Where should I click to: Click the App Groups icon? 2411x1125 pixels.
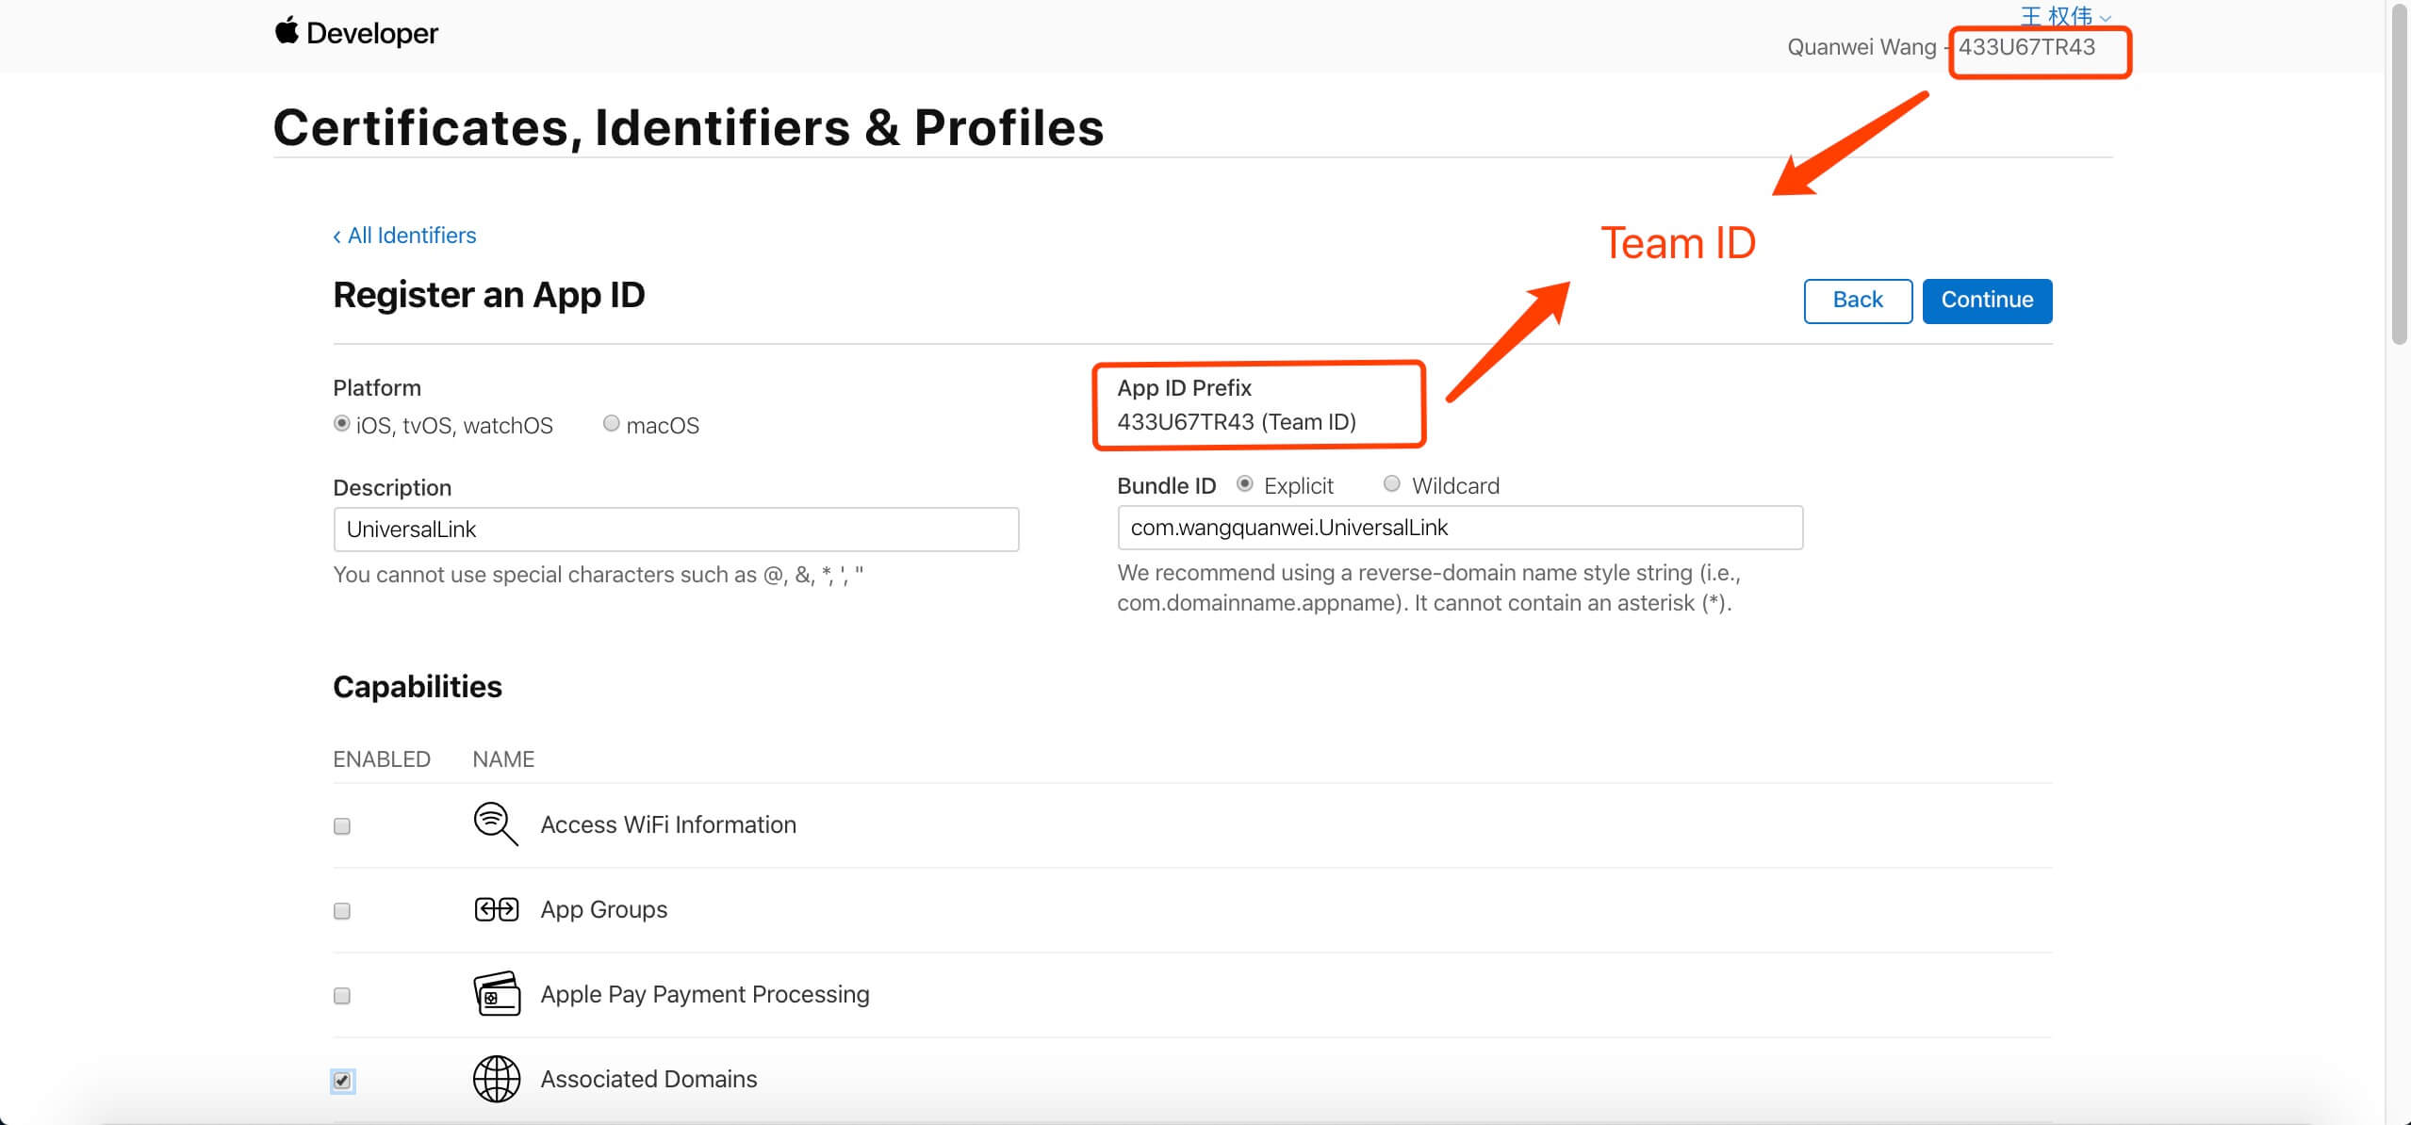click(x=496, y=909)
